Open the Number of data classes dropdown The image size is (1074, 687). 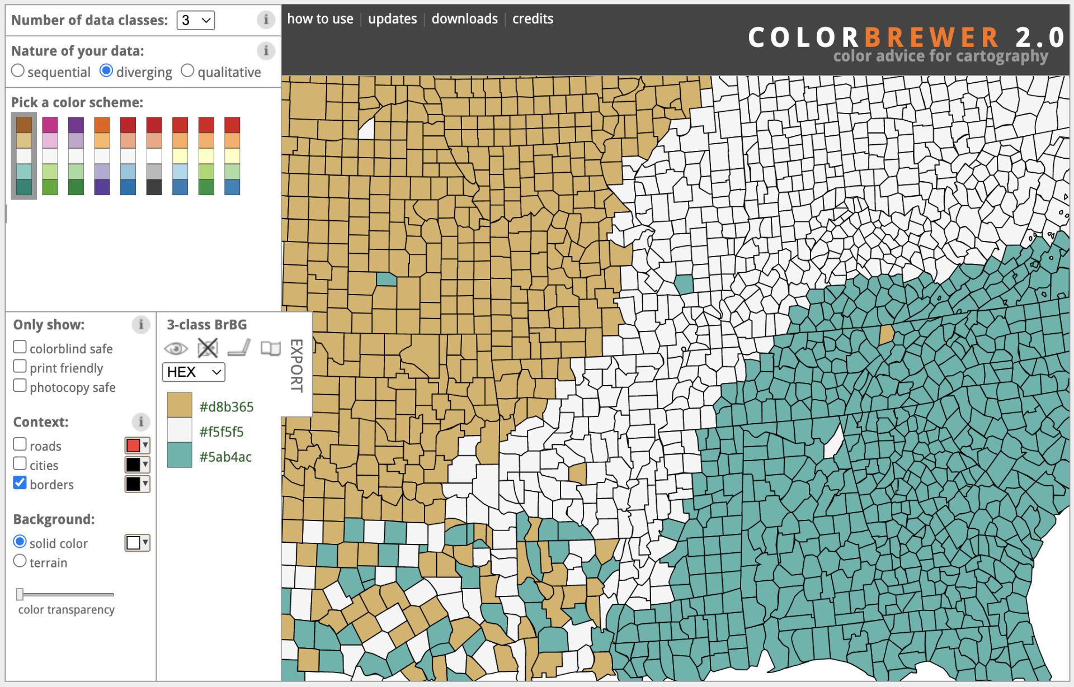tap(195, 20)
